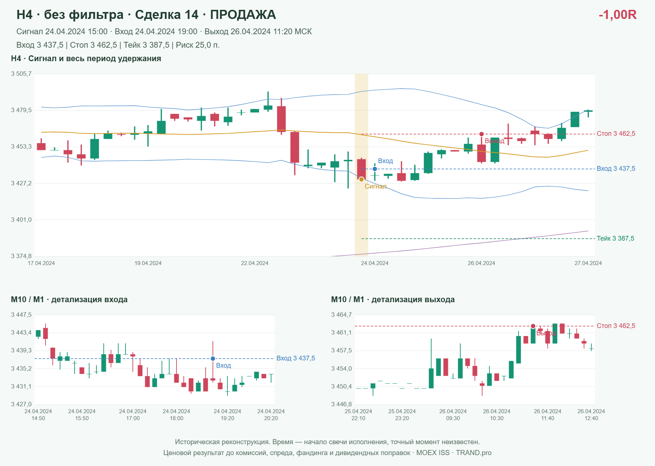This screenshot has height=466, width=655.
Task: Click the 'Стоп 3 462,5' label in exit detail
Action: click(x=616, y=326)
